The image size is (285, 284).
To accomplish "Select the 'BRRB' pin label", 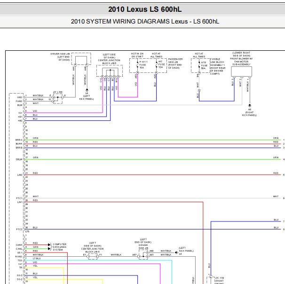I will (19, 148).
